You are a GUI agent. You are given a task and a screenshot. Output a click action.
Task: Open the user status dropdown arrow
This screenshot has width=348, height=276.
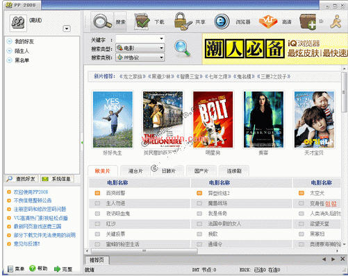(x=67, y=28)
